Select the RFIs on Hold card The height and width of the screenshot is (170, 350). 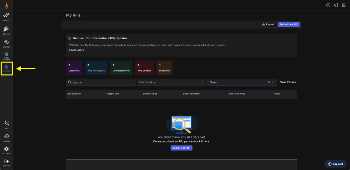tap(145, 68)
